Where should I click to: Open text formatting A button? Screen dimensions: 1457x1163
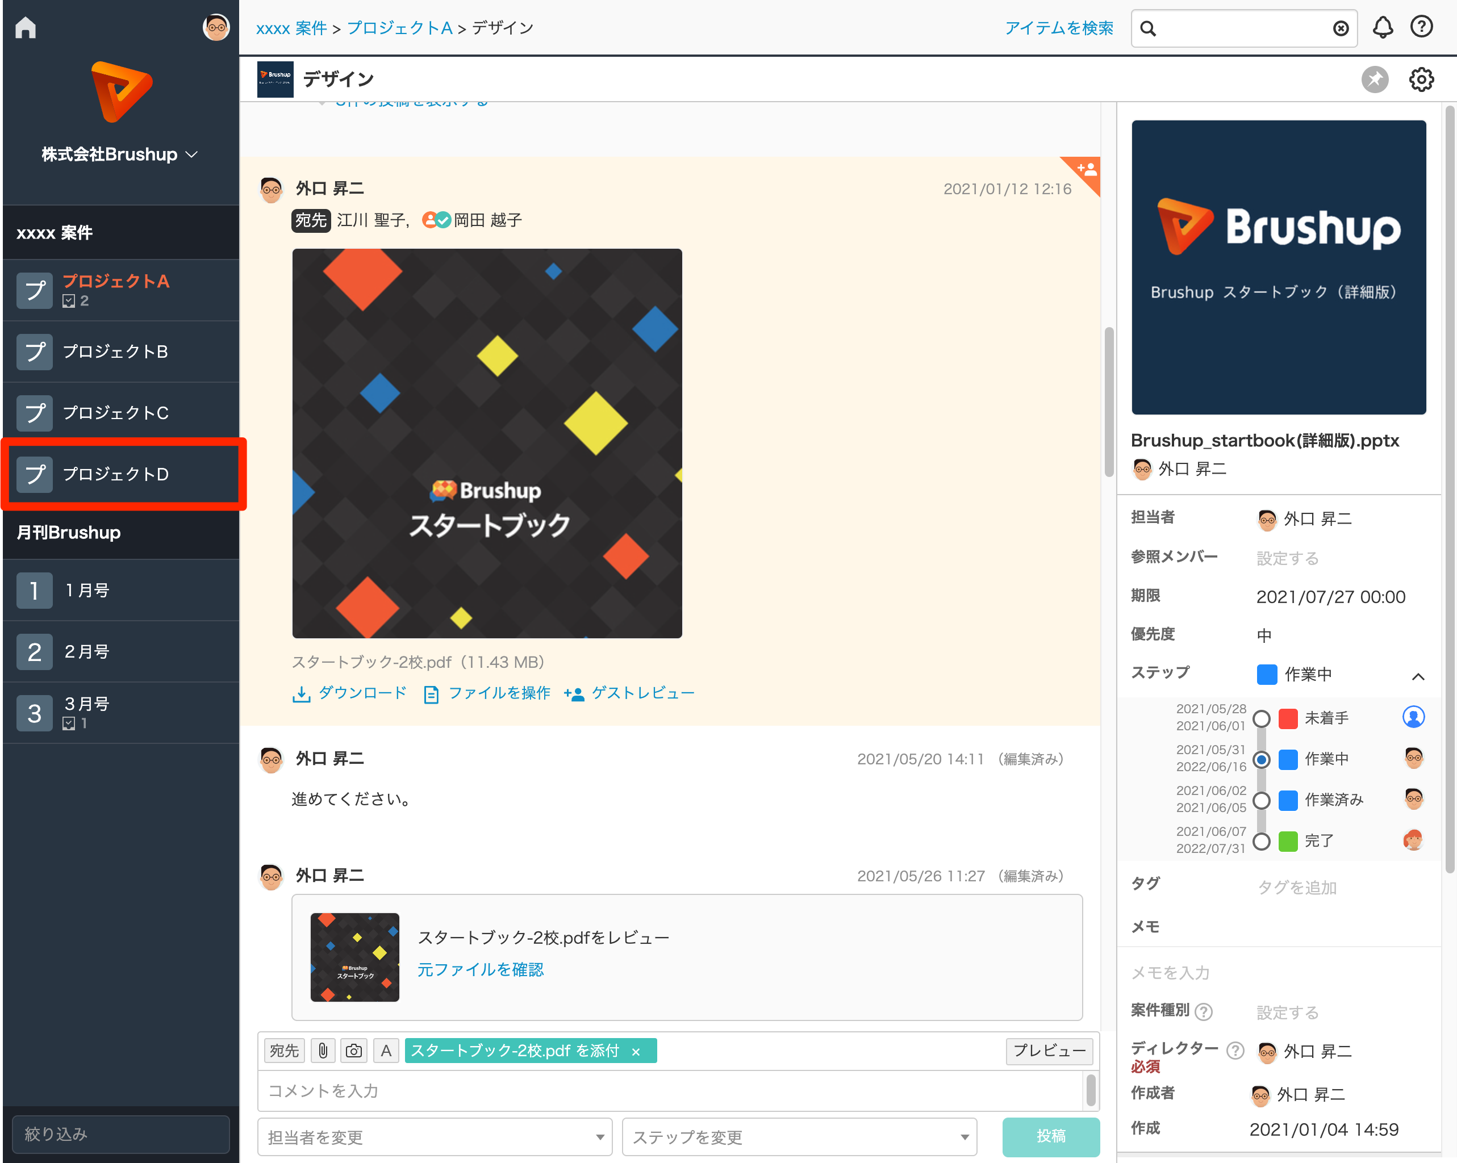pyautogui.click(x=386, y=1051)
